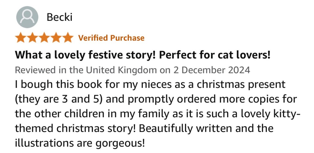Select the third star in rating

click(44, 38)
